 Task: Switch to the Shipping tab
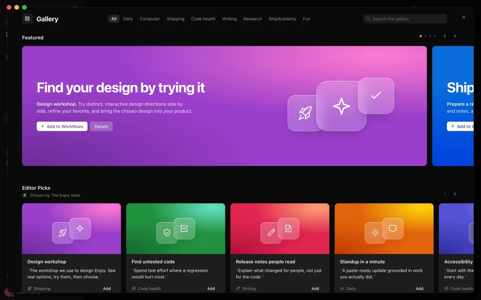(x=175, y=19)
